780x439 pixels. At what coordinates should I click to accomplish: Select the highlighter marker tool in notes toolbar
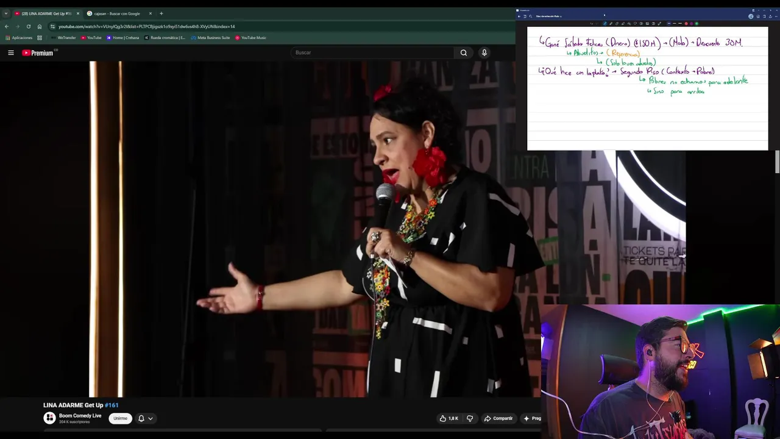click(623, 24)
